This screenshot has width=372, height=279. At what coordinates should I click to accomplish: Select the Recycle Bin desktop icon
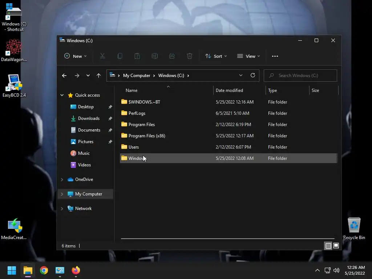pos(354,229)
